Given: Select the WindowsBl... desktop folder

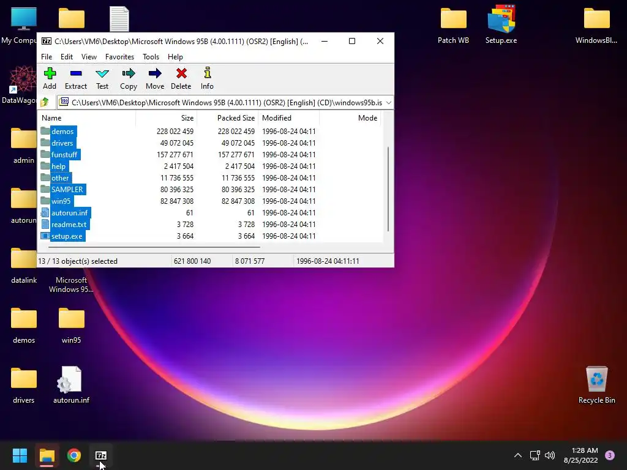Looking at the screenshot, I should click(596, 24).
